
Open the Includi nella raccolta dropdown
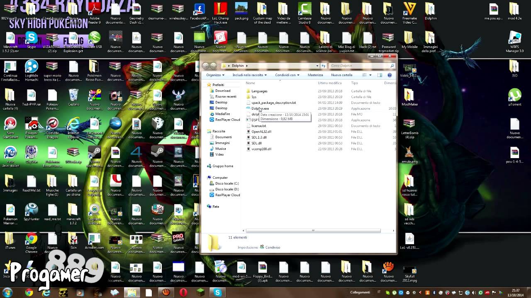click(249, 75)
